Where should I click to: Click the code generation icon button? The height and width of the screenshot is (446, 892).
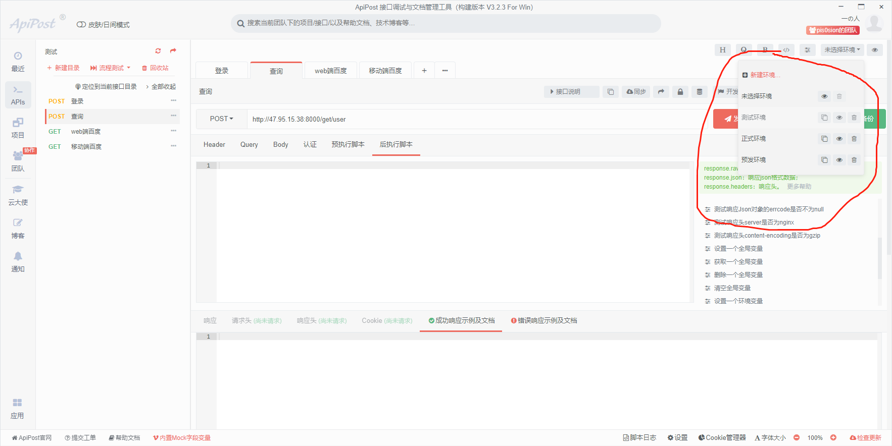(x=786, y=50)
